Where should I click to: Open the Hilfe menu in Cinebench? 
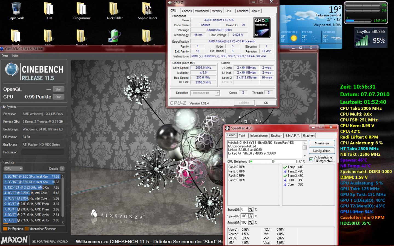15,56
